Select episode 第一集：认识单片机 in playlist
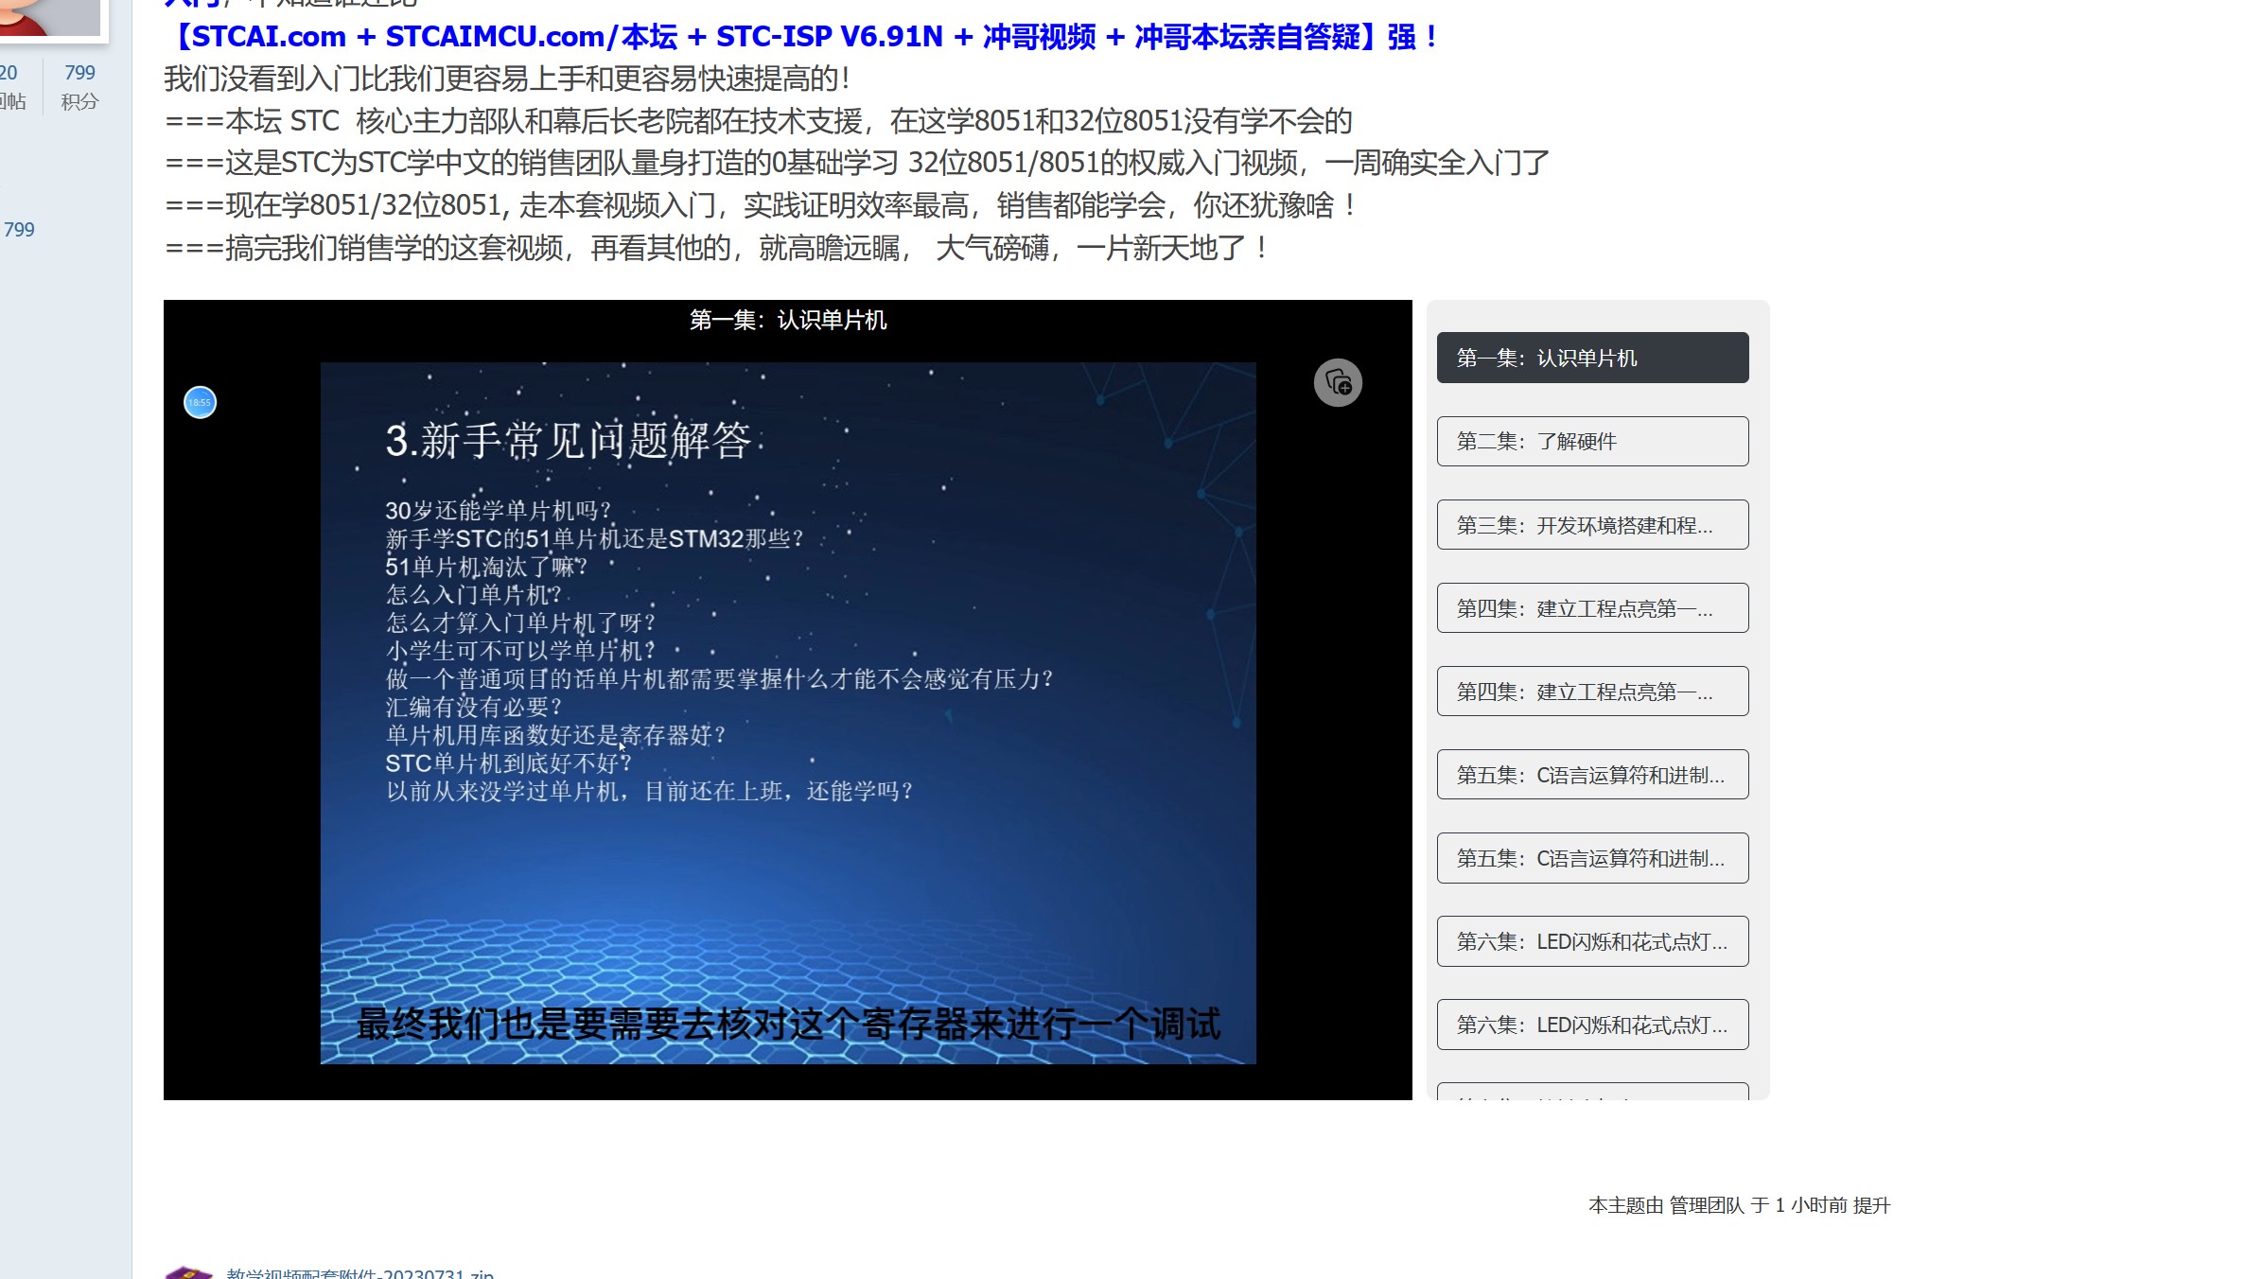 [1592, 358]
